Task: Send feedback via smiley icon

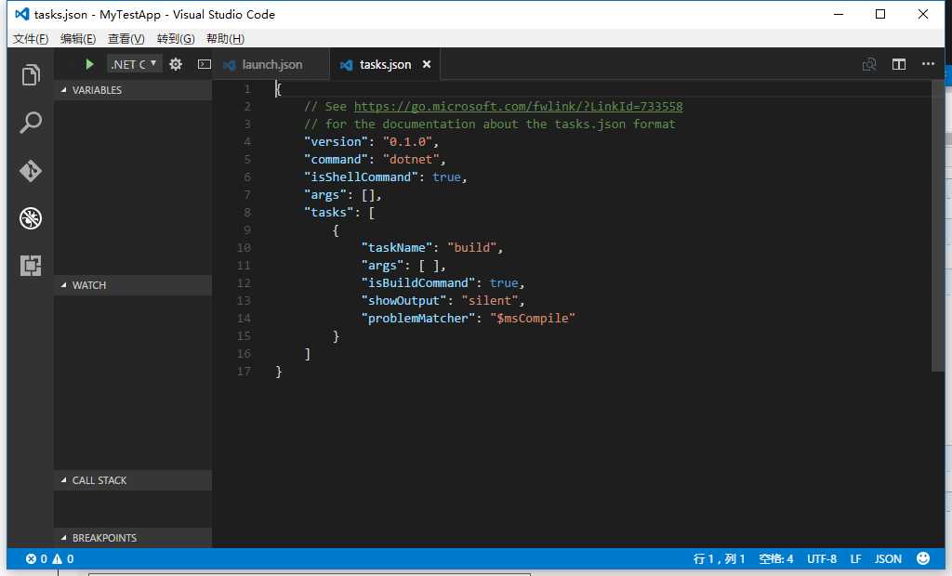Action: click(x=923, y=558)
